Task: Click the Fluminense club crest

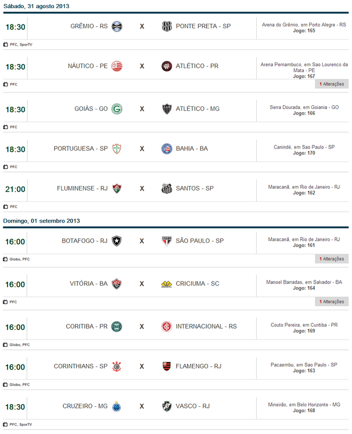Action: 116,189
